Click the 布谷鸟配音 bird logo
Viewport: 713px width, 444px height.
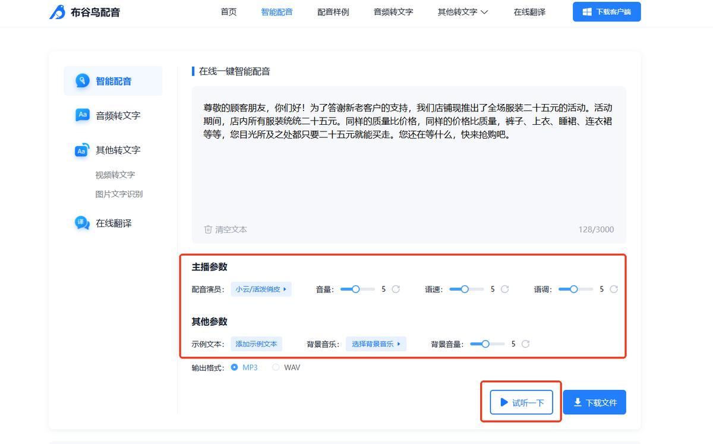pos(57,12)
